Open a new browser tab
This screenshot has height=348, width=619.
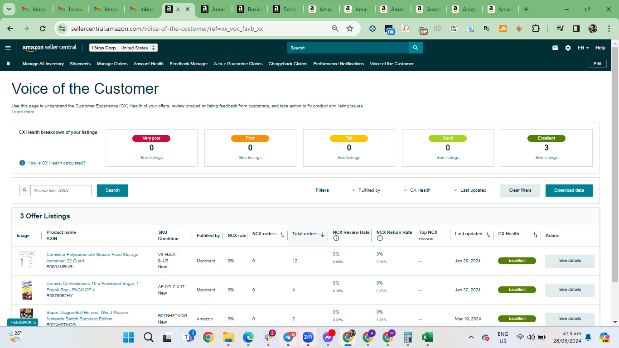[526, 9]
